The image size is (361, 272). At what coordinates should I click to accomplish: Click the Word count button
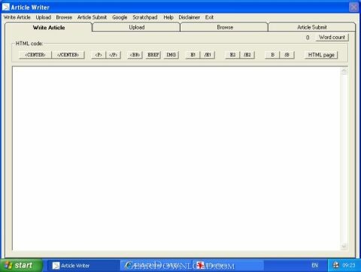click(x=332, y=37)
